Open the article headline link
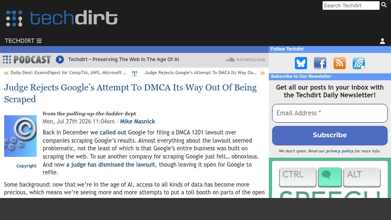391x220 pixels. [130, 93]
